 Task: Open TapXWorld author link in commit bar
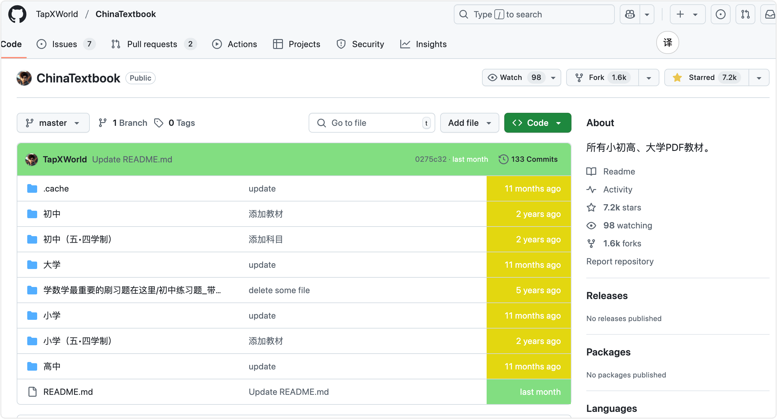tap(65, 159)
